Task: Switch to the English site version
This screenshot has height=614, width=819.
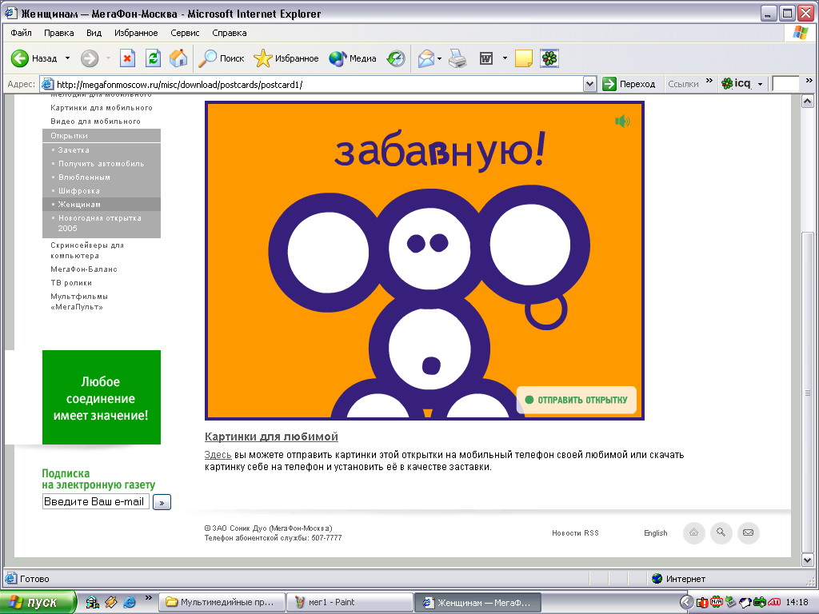Action: coord(655,533)
